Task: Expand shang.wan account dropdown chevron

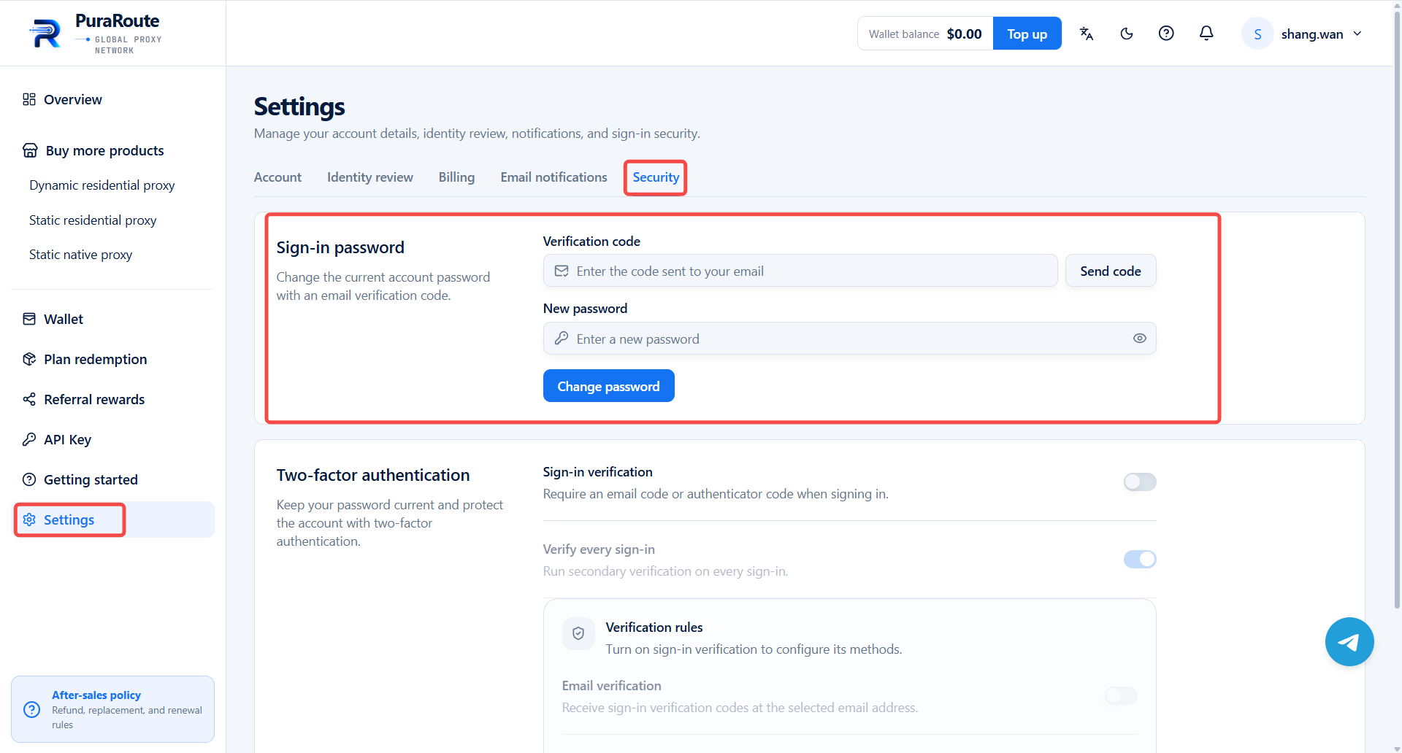Action: pos(1357,34)
